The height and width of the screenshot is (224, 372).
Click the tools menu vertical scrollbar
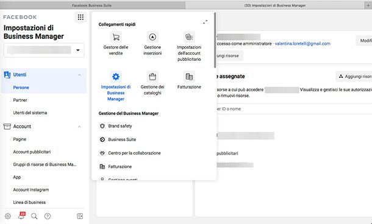215,40
